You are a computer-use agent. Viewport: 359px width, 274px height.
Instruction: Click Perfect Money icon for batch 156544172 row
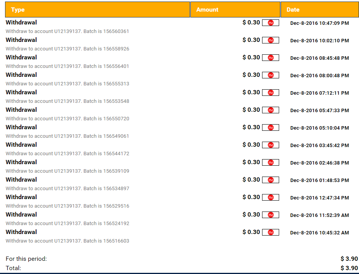[x=271, y=145]
